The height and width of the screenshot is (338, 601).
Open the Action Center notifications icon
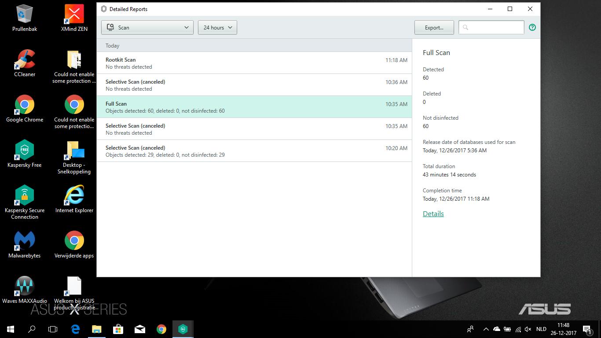[x=586, y=329]
